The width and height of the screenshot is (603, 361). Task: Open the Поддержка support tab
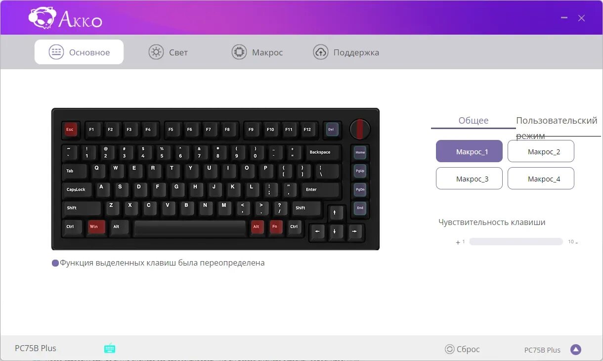[346, 52]
